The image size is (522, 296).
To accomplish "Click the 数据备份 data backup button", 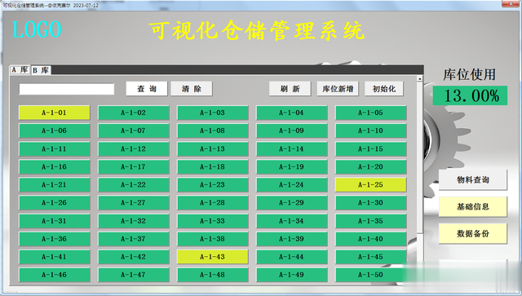I will pyautogui.click(x=473, y=234).
